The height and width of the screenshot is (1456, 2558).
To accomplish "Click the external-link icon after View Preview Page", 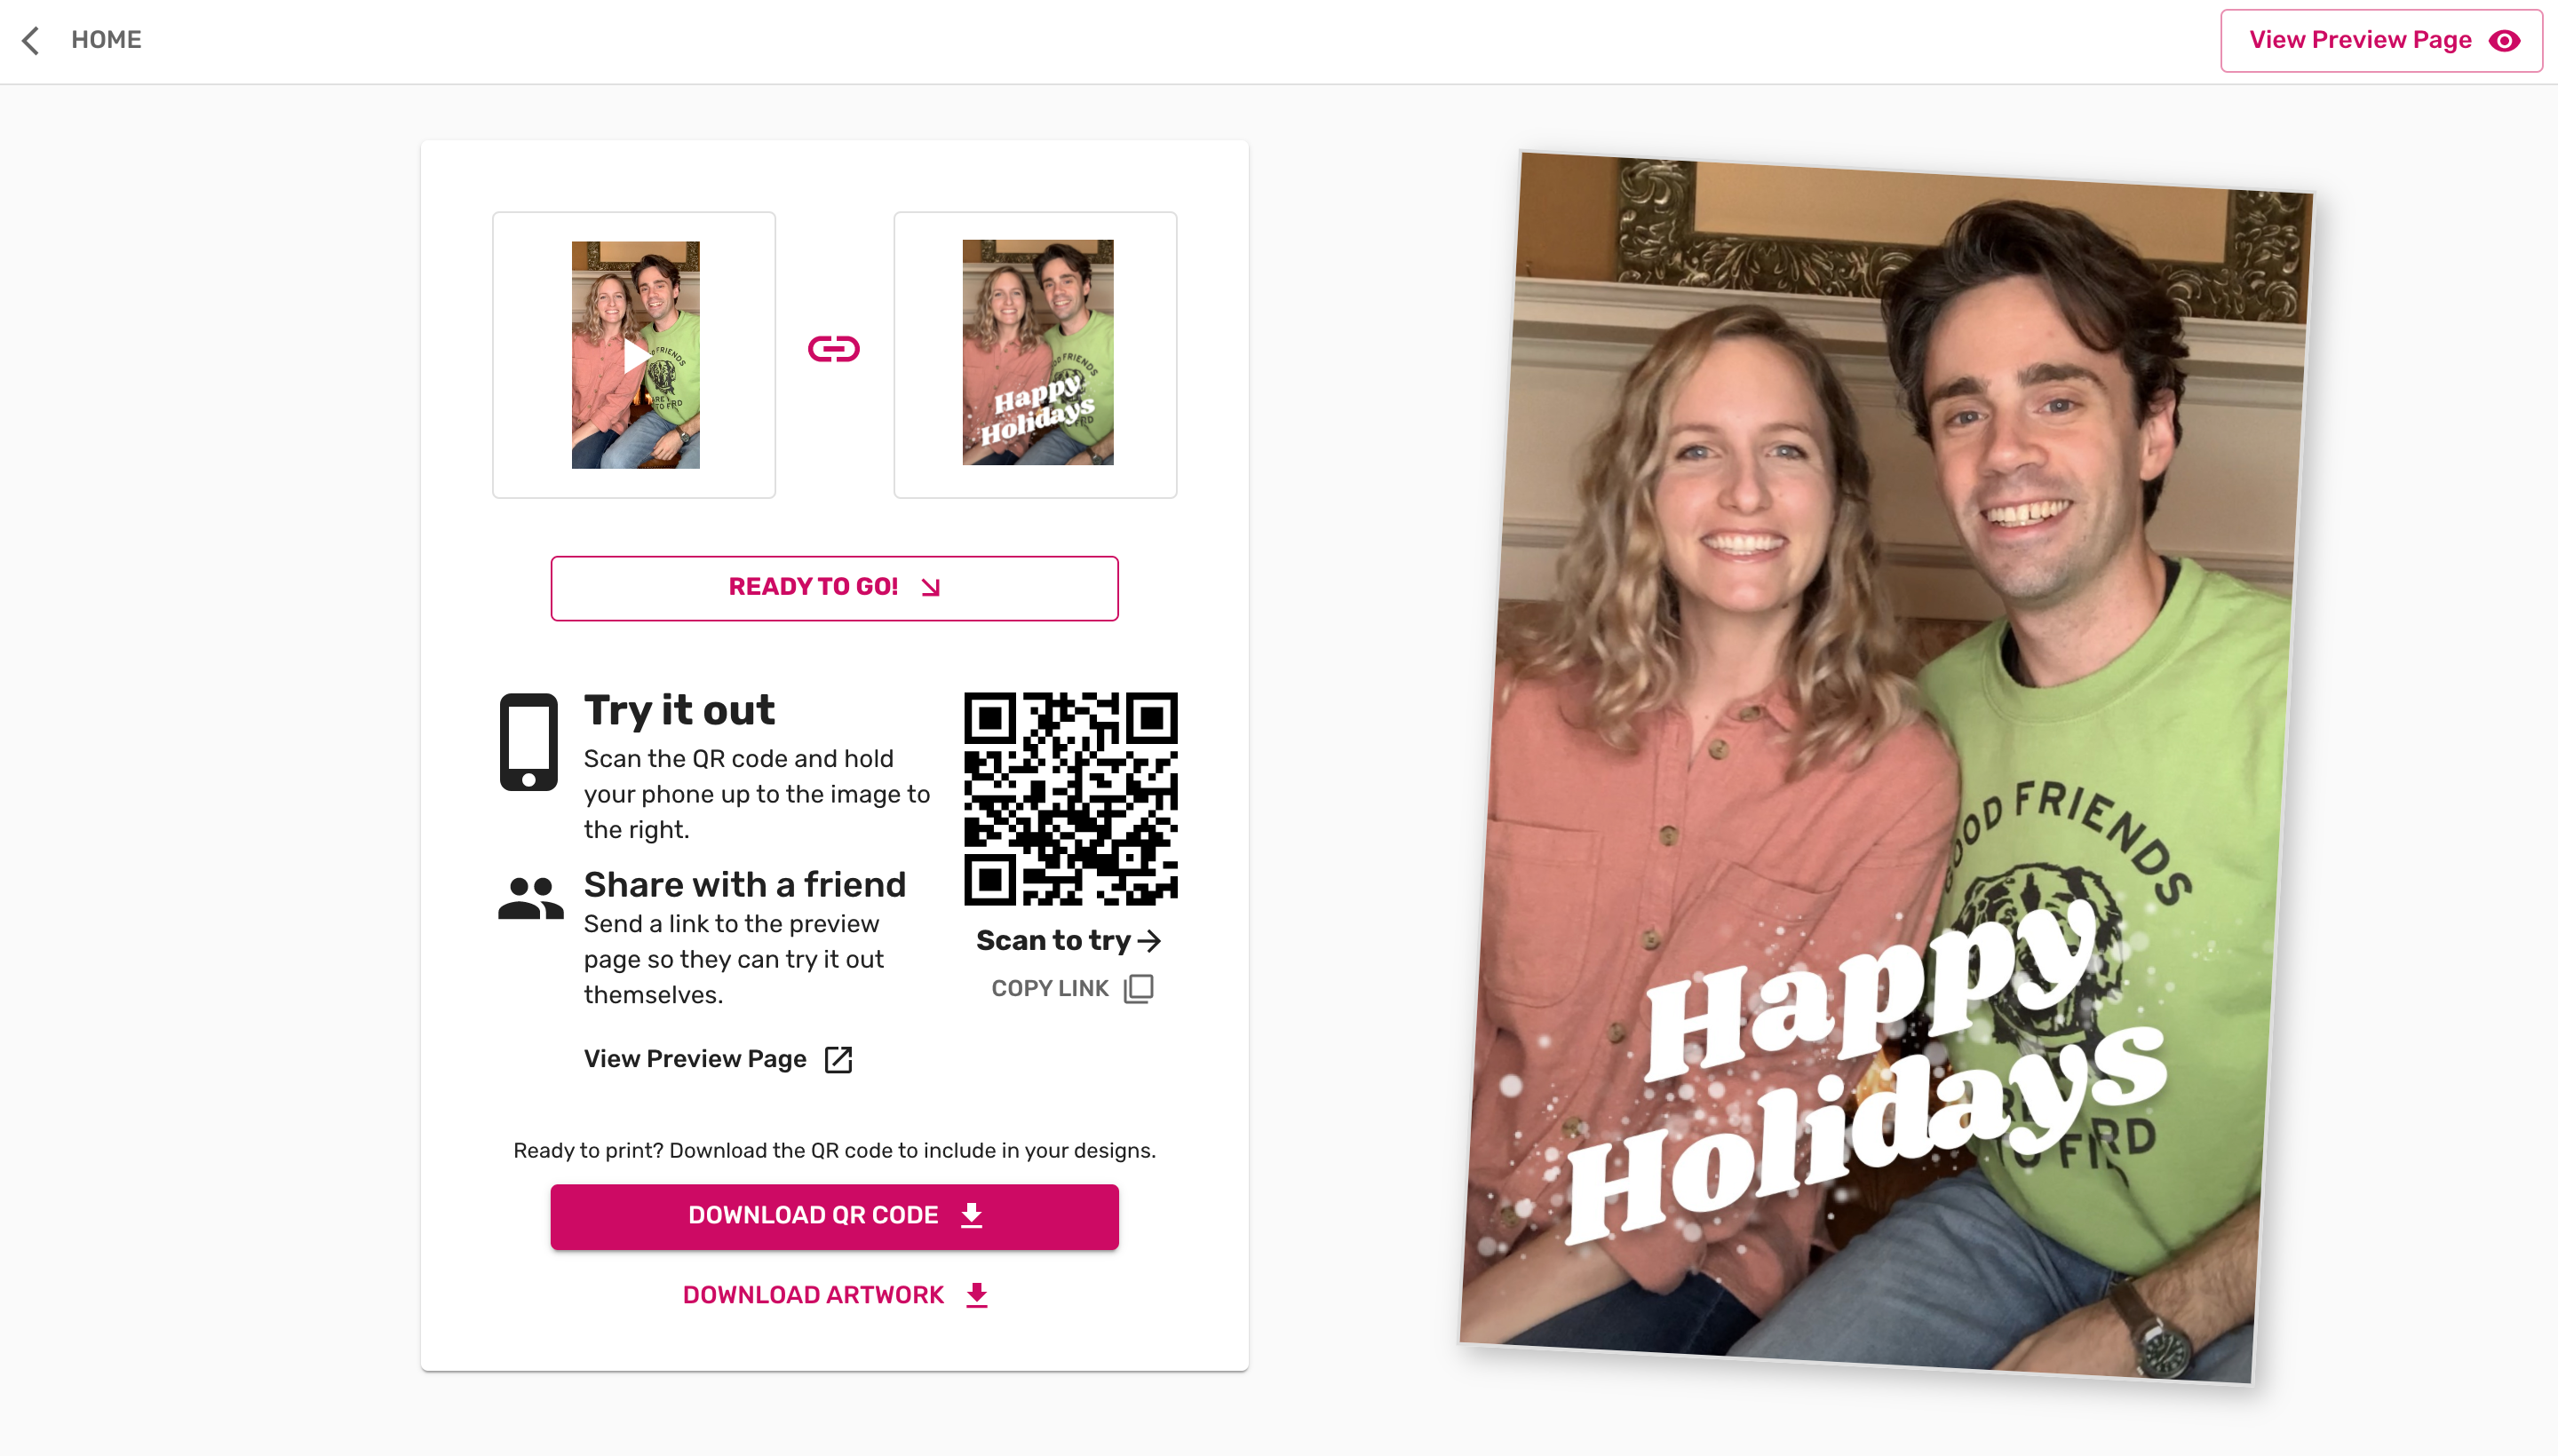I will pyautogui.click(x=838, y=1059).
